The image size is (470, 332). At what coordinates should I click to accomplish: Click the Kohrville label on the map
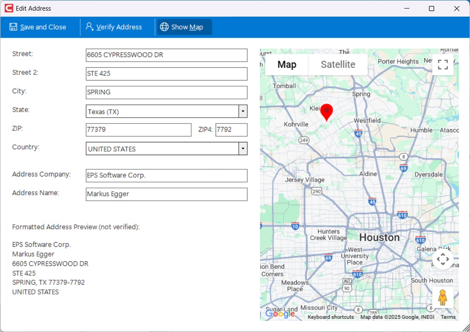(x=296, y=124)
